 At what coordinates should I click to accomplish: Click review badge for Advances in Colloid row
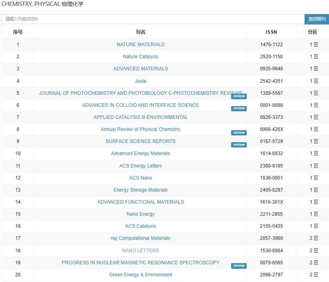[239, 108]
